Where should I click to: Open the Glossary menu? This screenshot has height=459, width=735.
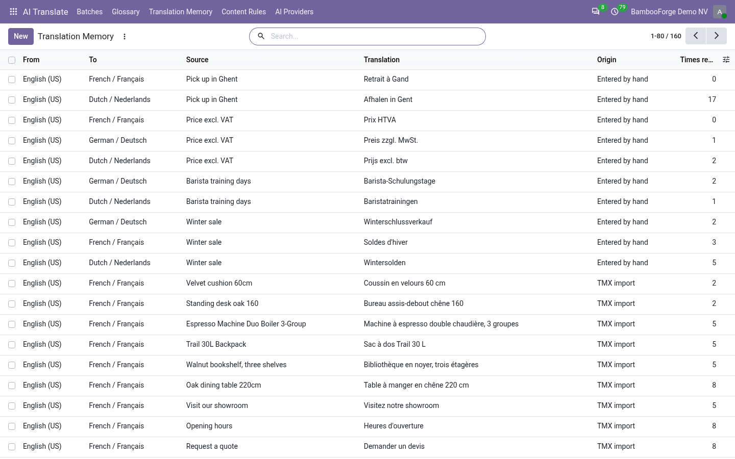pos(126,12)
